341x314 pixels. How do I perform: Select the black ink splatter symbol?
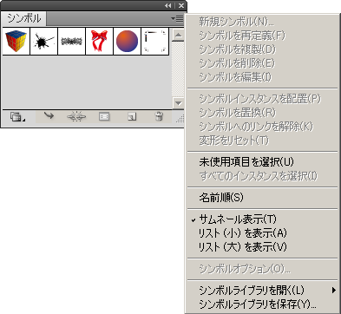[x=44, y=42]
